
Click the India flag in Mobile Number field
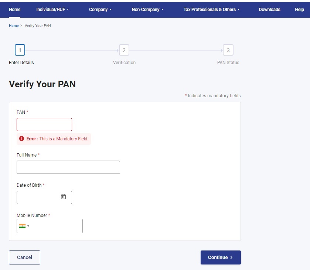tap(23, 226)
